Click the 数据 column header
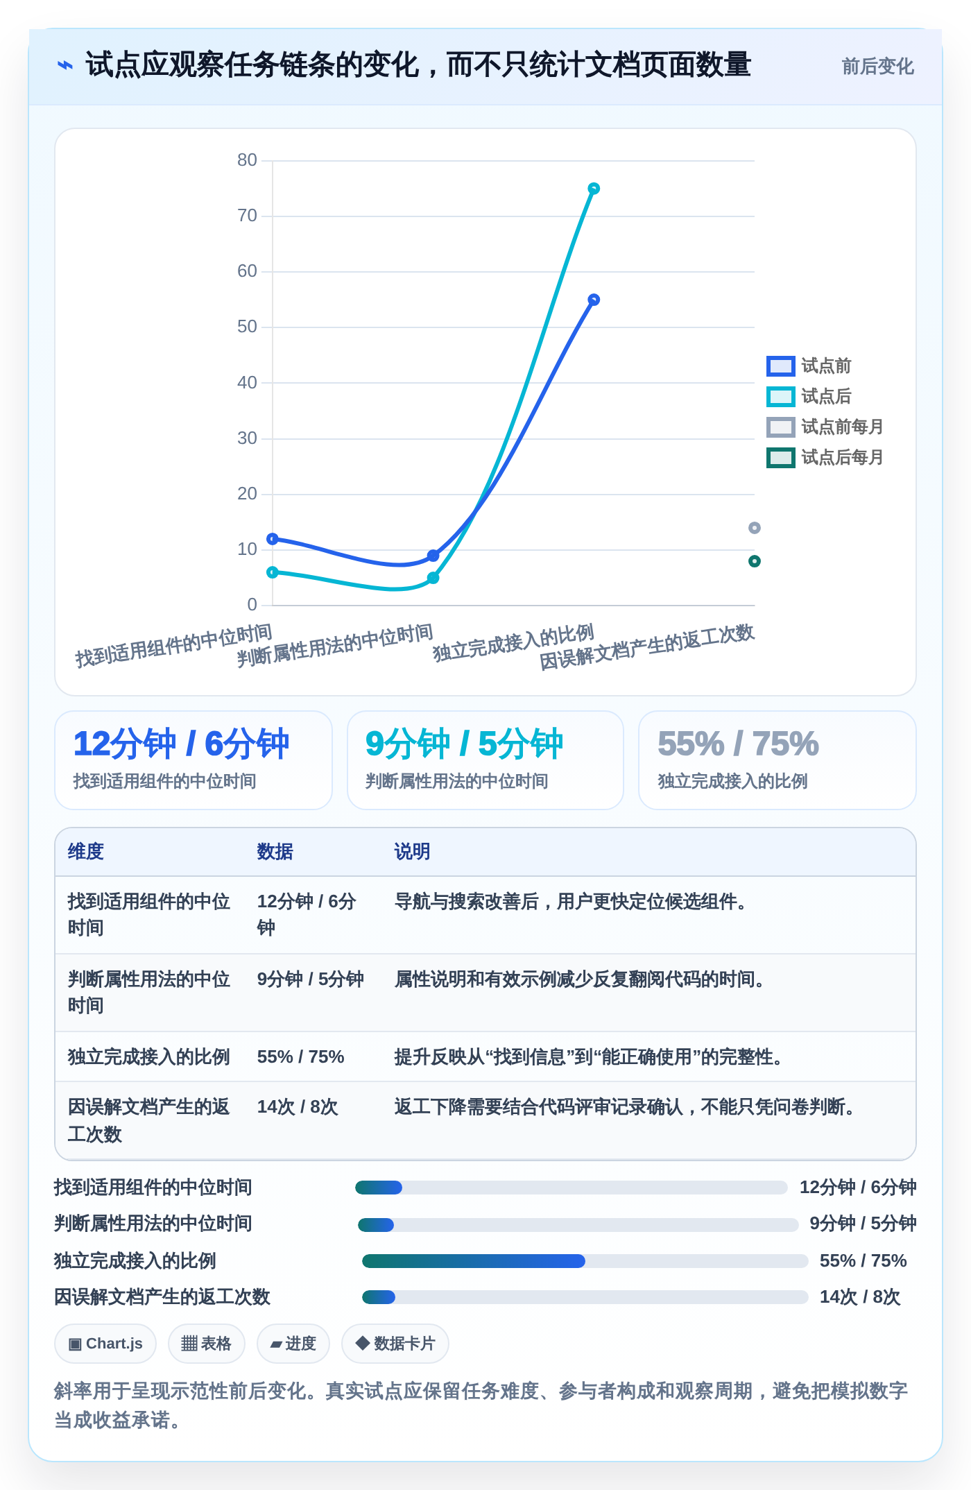971x1490 pixels. (x=275, y=851)
